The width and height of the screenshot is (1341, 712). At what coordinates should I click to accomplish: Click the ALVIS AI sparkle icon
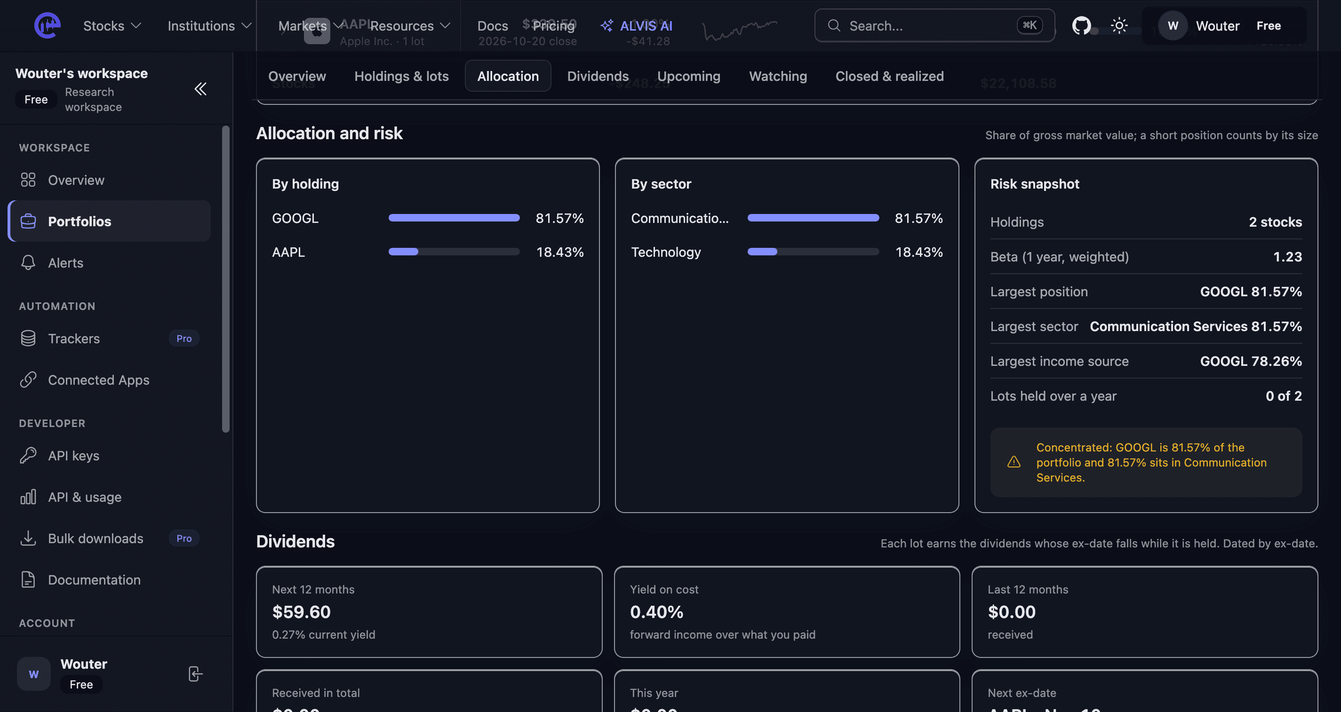click(x=607, y=25)
